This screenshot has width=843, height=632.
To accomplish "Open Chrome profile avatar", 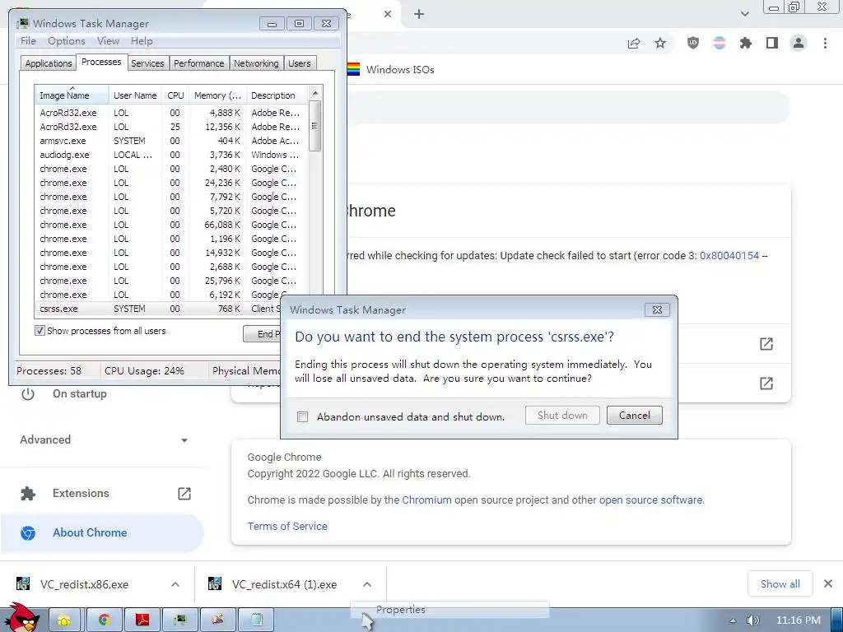I will 799,43.
